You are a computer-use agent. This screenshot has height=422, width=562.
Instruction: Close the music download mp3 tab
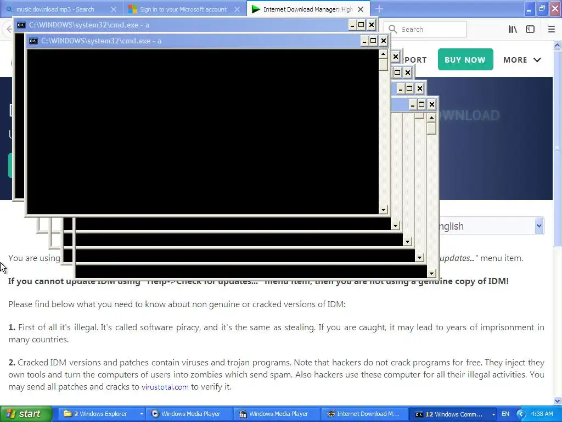[x=113, y=9]
